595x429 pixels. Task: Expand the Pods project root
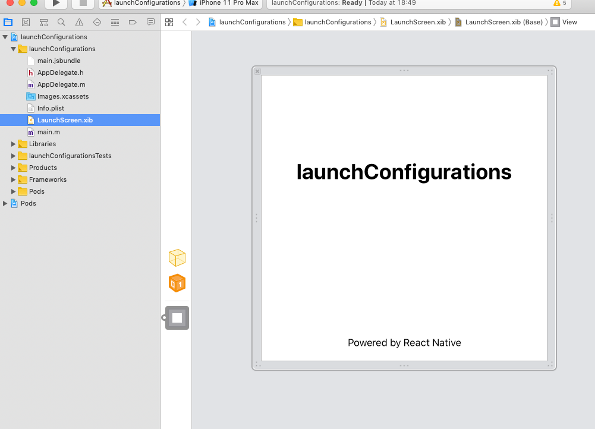[x=5, y=203]
